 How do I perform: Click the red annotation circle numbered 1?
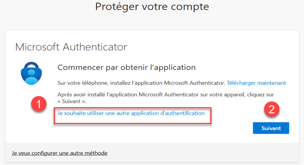(39, 104)
